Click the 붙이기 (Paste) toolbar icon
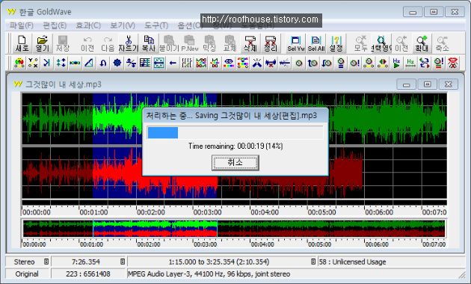 (x=169, y=43)
